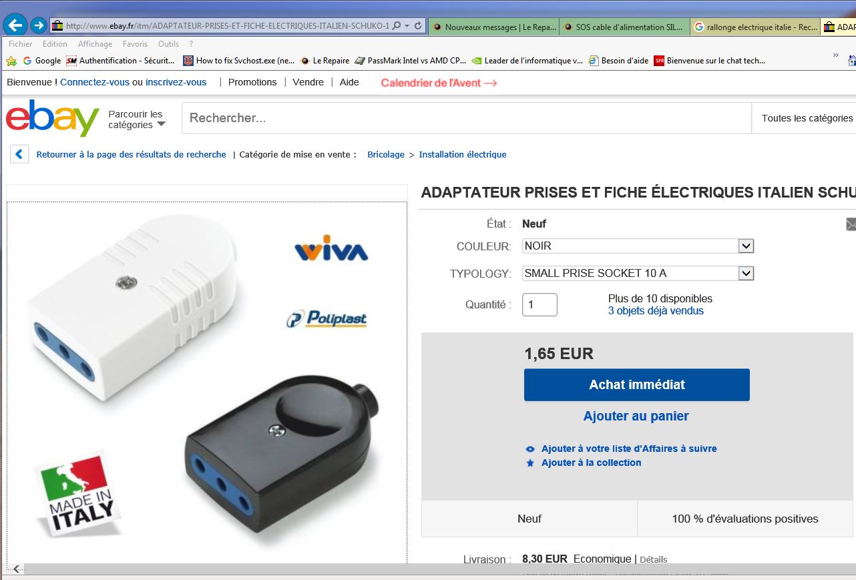Click the Quantité input field

click(x=540, y=304)
